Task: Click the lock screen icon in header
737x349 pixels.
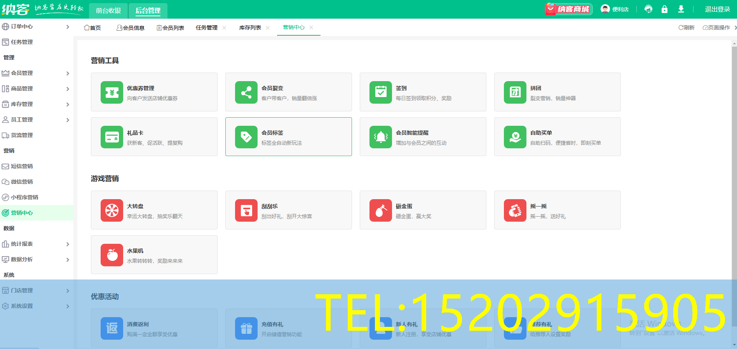Action: (665, 9)
